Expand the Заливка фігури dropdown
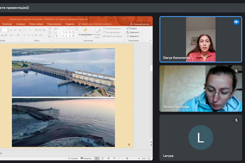 click(x=122, y=29)
